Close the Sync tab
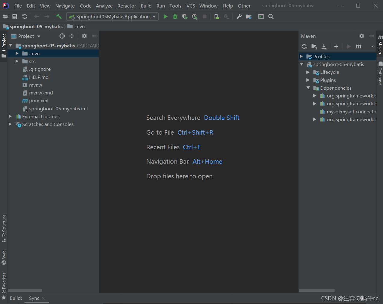 point(44,298)
